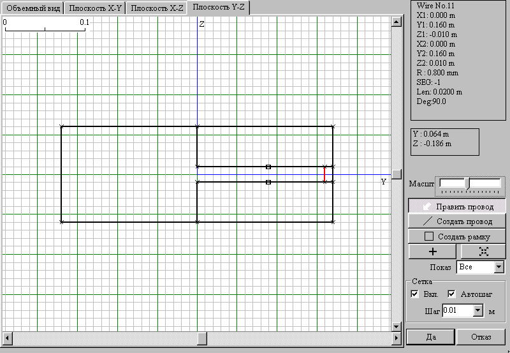
Task: Toggle the 'Вкл.' grid checkbox
Action: coord(415,294)
